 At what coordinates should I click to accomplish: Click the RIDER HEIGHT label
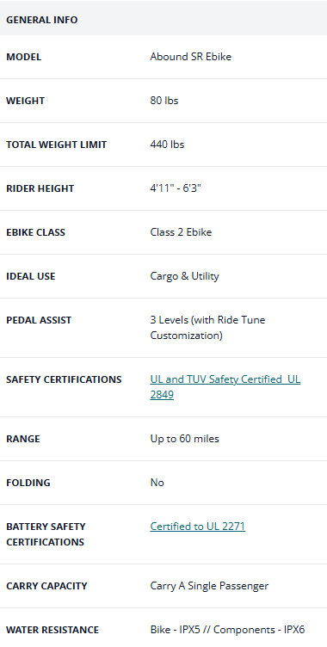click(x=40, y=188)
